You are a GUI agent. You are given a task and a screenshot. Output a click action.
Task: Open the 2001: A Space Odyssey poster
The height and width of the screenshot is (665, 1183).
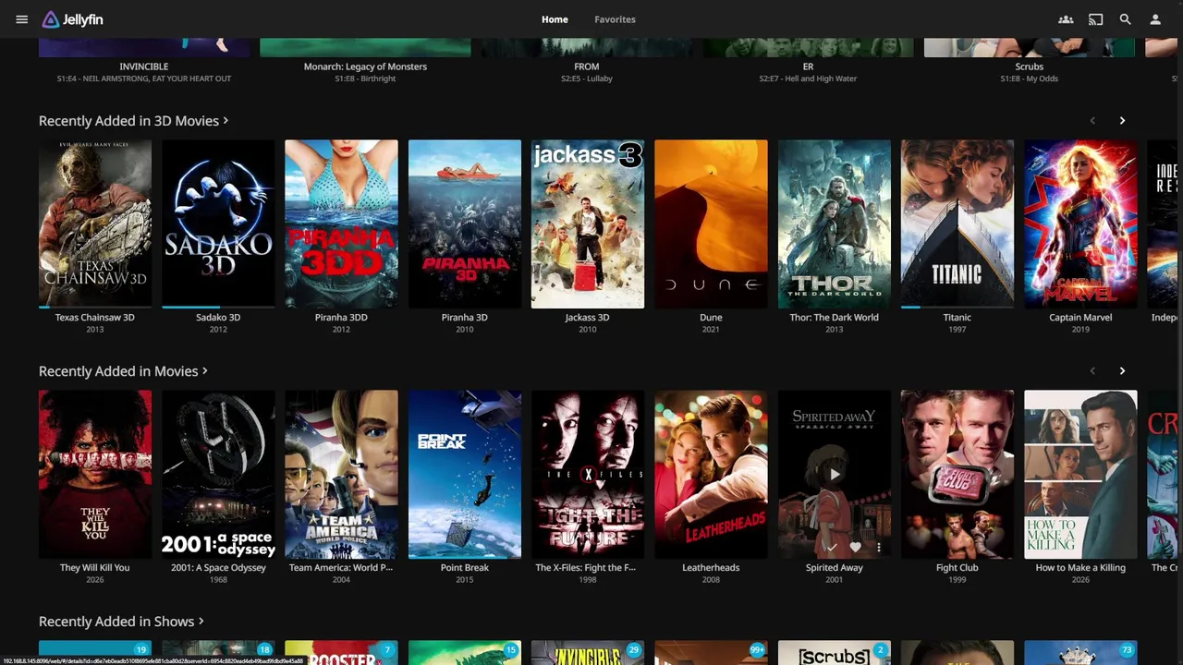pyautogui.click(x=218, y=474)
